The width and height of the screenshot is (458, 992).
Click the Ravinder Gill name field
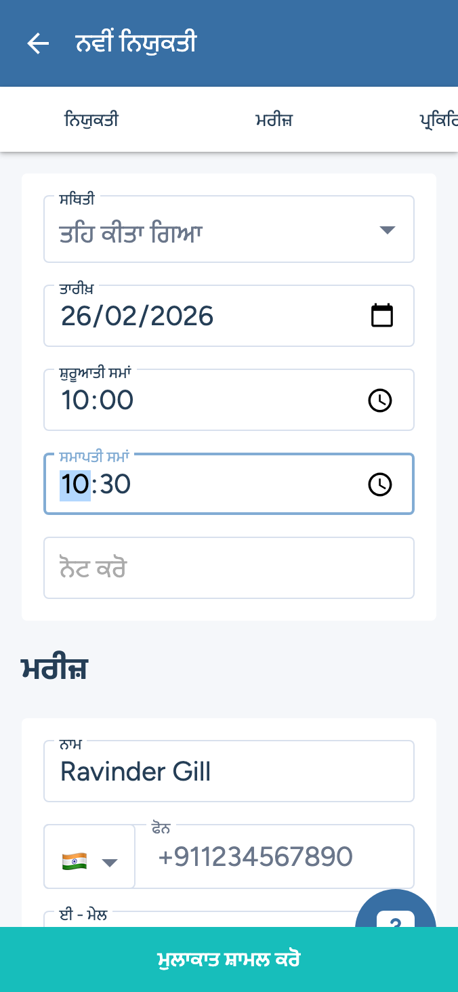pyautogui.click(x=228, y=772)
